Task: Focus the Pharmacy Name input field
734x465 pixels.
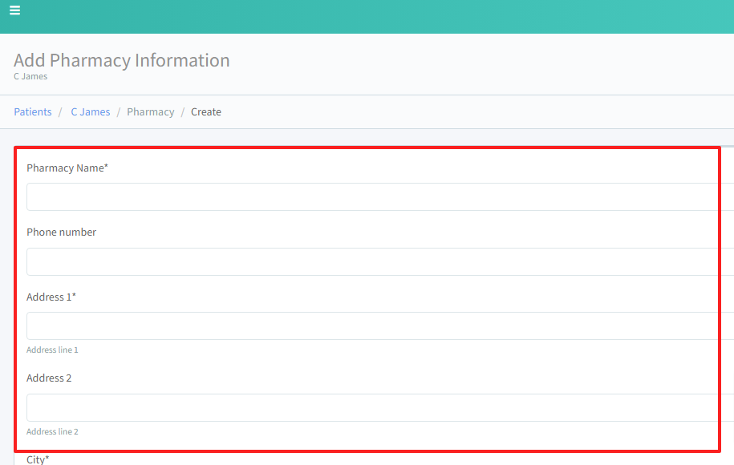Action: 377,197
